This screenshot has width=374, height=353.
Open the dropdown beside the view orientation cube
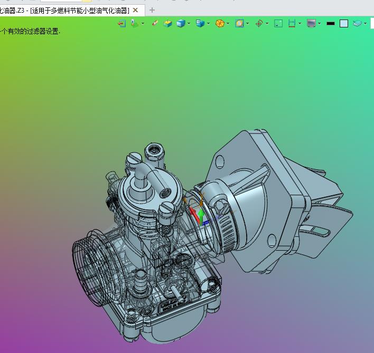(x=209, y=23)
